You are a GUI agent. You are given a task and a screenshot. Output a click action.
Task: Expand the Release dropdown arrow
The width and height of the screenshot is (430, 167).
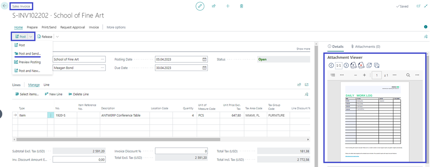pos(57,36)
